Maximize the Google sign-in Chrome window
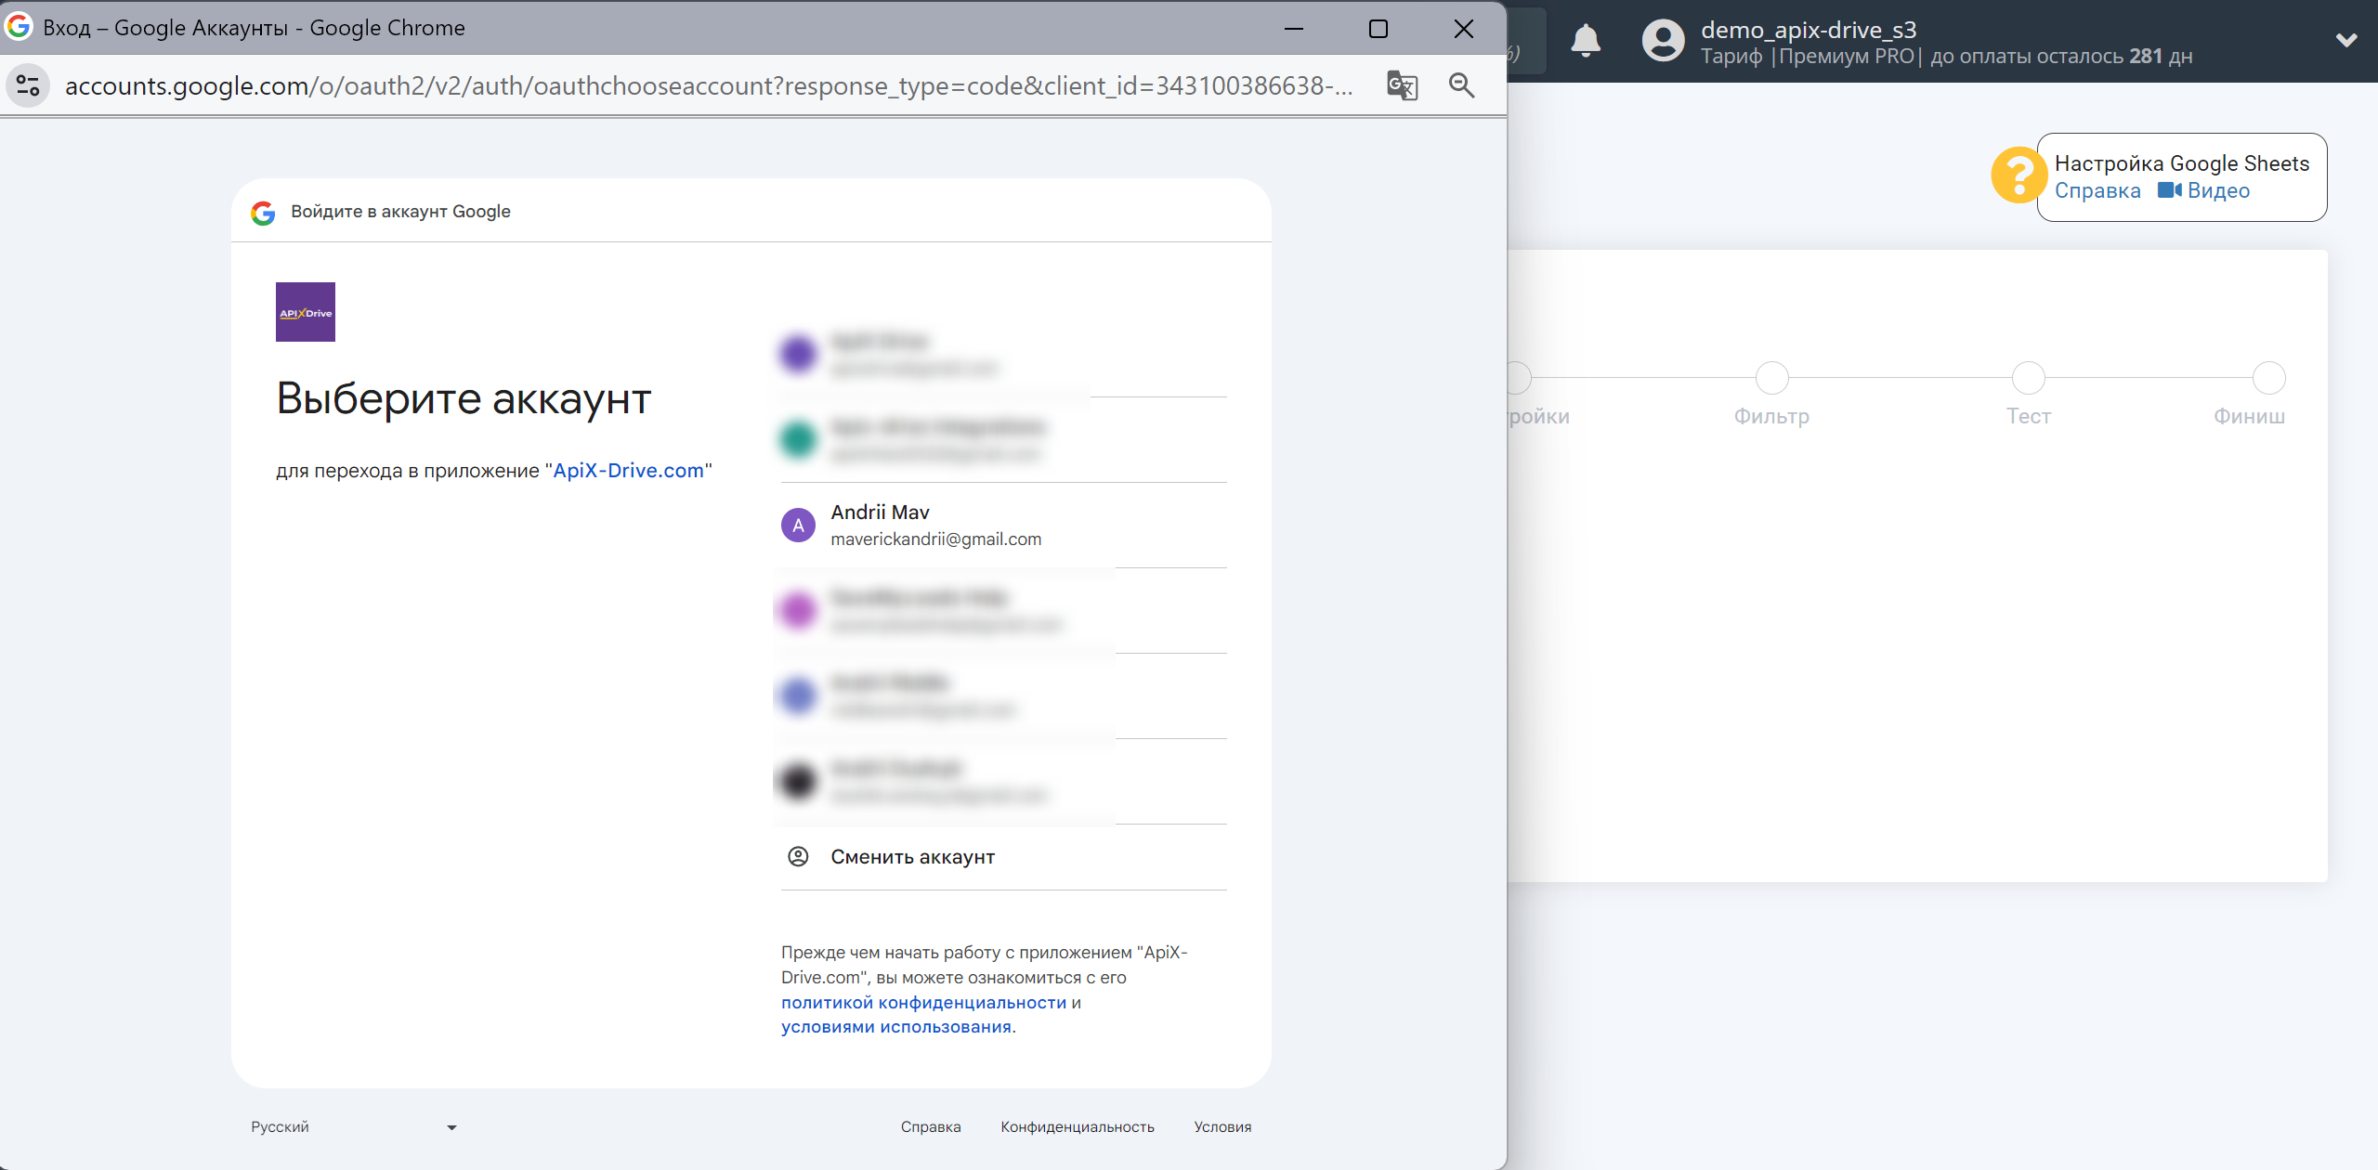Image resolution: width=2378 pixels, height=1170 pixels. [x=1378, y=29]
